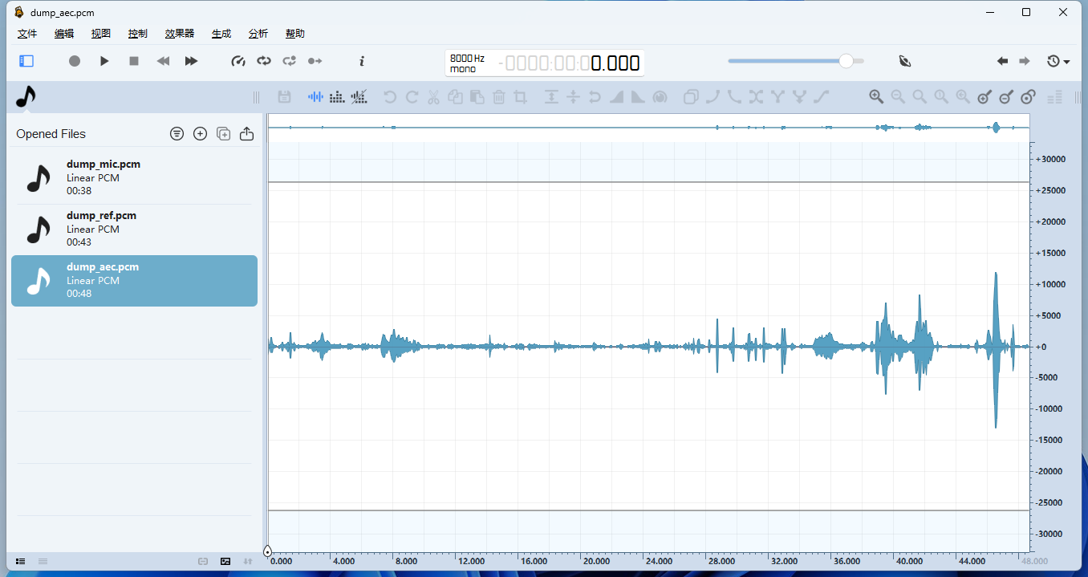Toggle loop playback icon

(x=264, y=61)
